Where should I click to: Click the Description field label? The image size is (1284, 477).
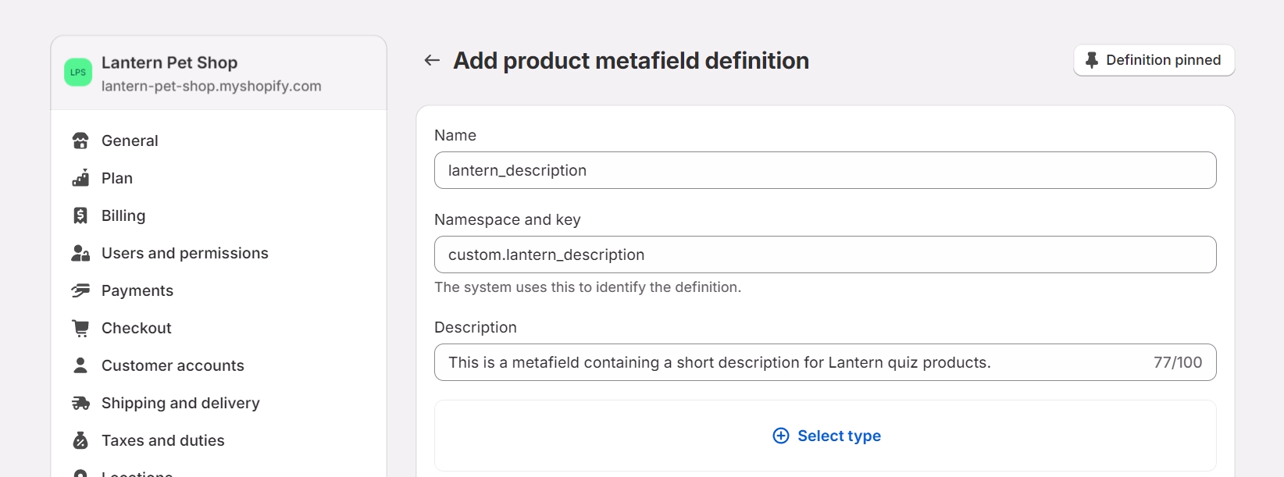(476, 327)
